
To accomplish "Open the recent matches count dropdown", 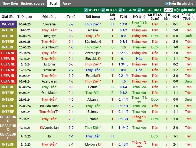I will pos(168,10).
